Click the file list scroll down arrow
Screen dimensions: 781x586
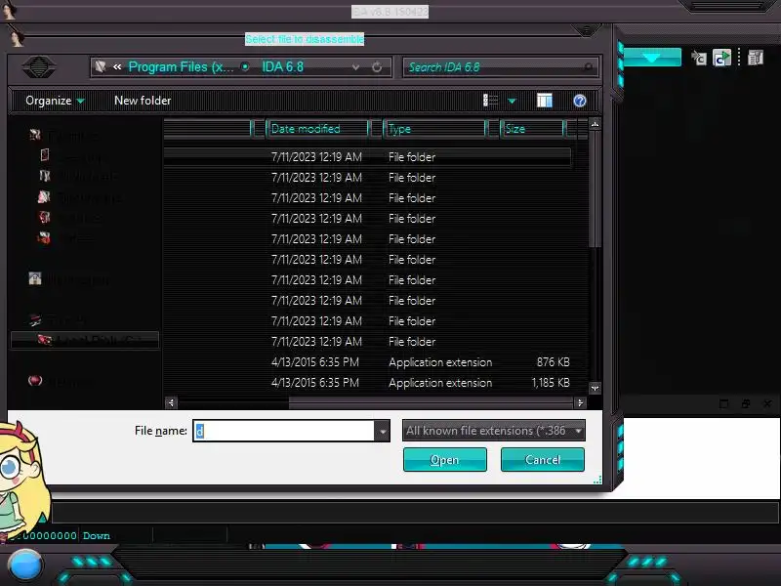pos(595,388)
